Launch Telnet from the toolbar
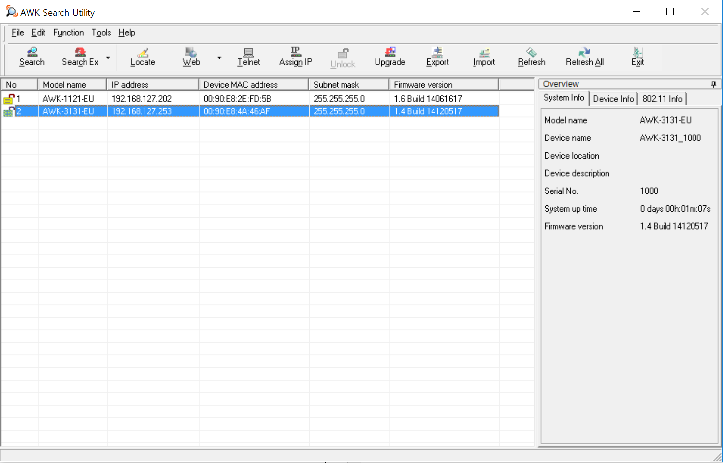The image size is (723, 463). pos(249,57)
